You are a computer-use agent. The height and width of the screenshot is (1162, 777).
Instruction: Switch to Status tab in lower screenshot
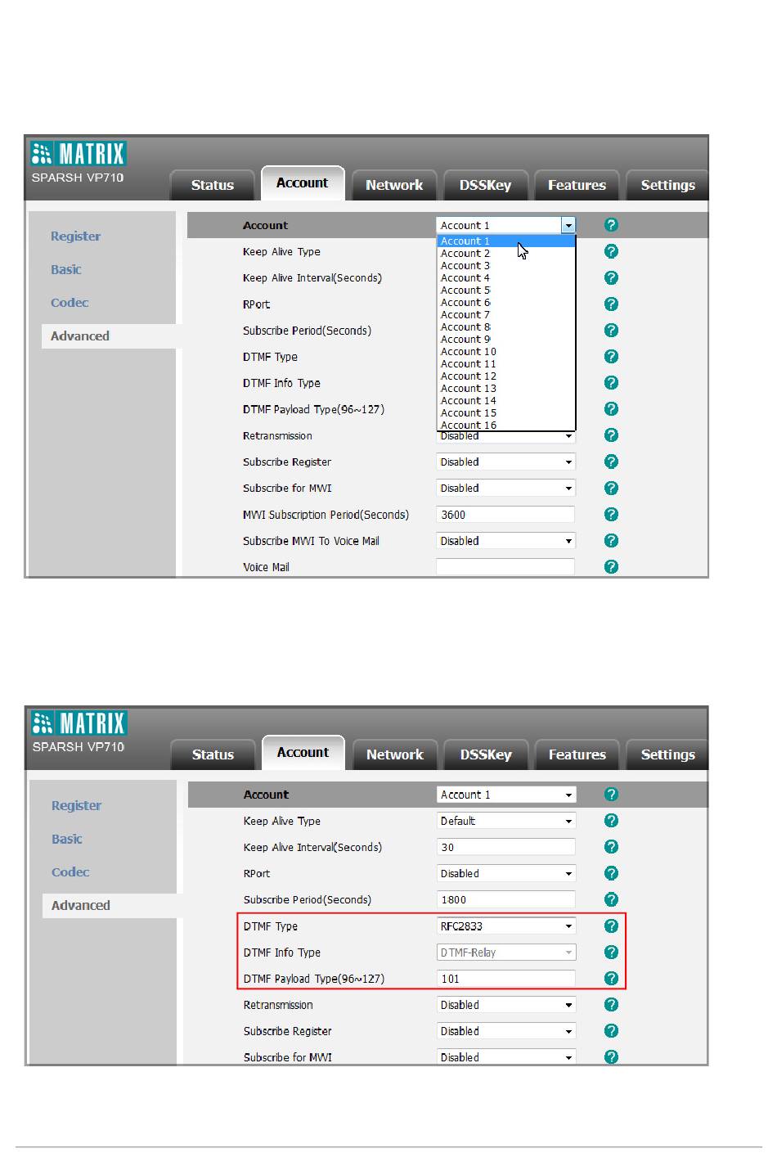[x=213, y=754]
